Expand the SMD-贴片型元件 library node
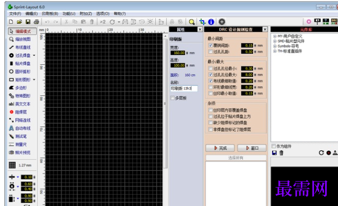This screenshot has height=206, width=338. click(275, 41)
